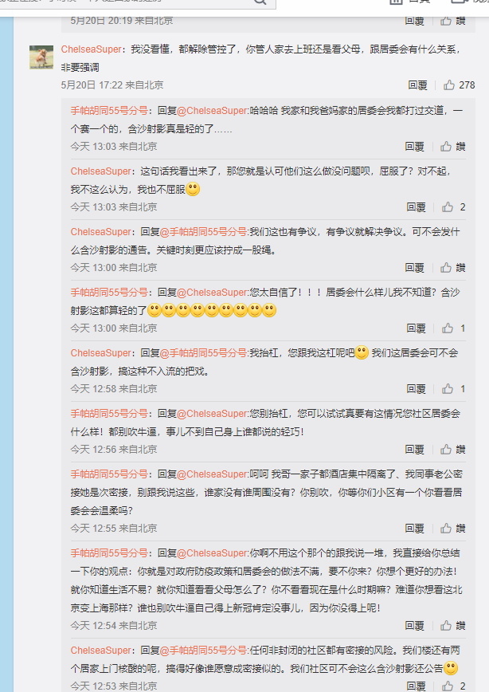Like the 12:55 reply about 酒店集中隔离
This screenshot has height=692, width=489.
point(452,529)
